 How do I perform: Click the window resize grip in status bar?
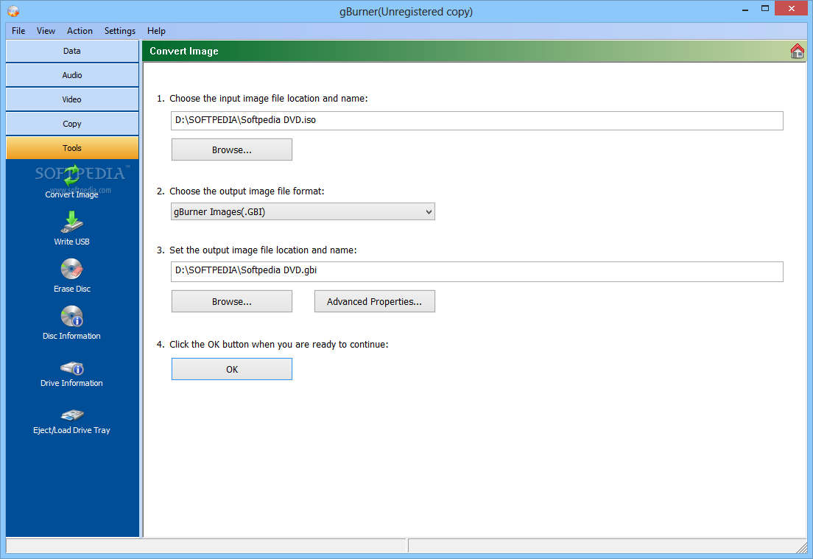tap(801, 546)
